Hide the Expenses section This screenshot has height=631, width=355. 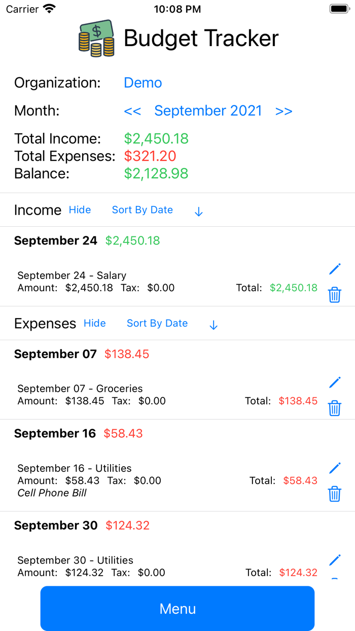94,323
